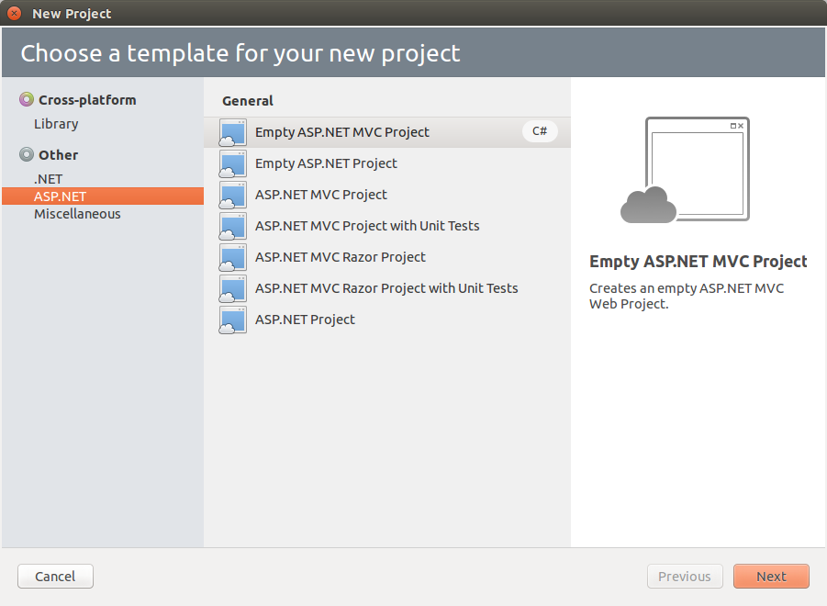Choose the ASP.NET category in sidebar
The image size is (827, 606).
tap(60, 196)
